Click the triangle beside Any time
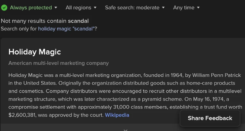Screen dimensions: 245x131 [x=198, y=7]
